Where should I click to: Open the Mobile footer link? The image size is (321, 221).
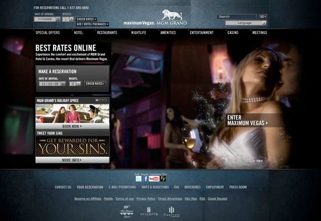click(108, 198)
